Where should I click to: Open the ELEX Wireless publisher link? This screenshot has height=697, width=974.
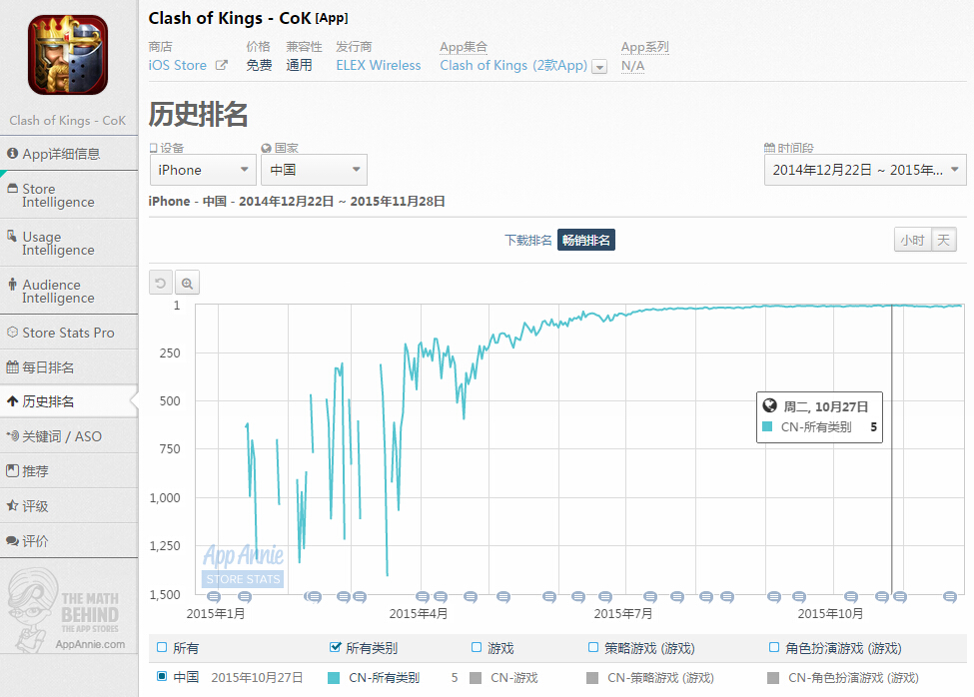coord(379,65)
